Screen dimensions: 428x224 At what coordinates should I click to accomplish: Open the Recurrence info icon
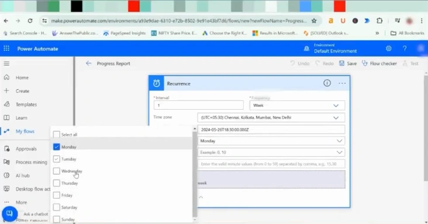point(327,83)
